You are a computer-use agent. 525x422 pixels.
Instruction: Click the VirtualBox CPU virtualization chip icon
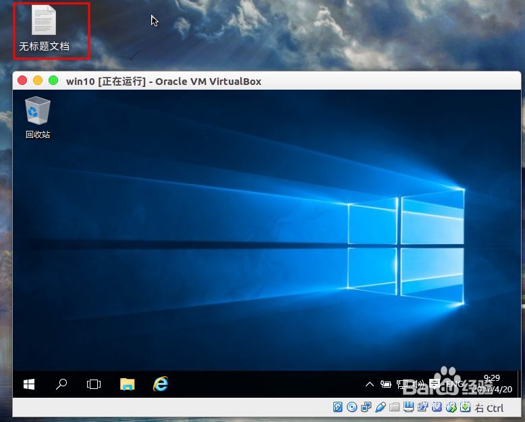point(437,407)
